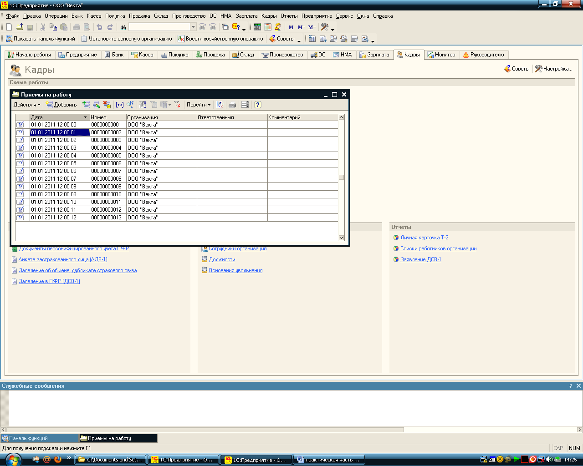Image resolution: width=583 pixels, height=466 pixels.
Task: Click the pin icon of Служебные сообщения panel
Action: [571, 385]
